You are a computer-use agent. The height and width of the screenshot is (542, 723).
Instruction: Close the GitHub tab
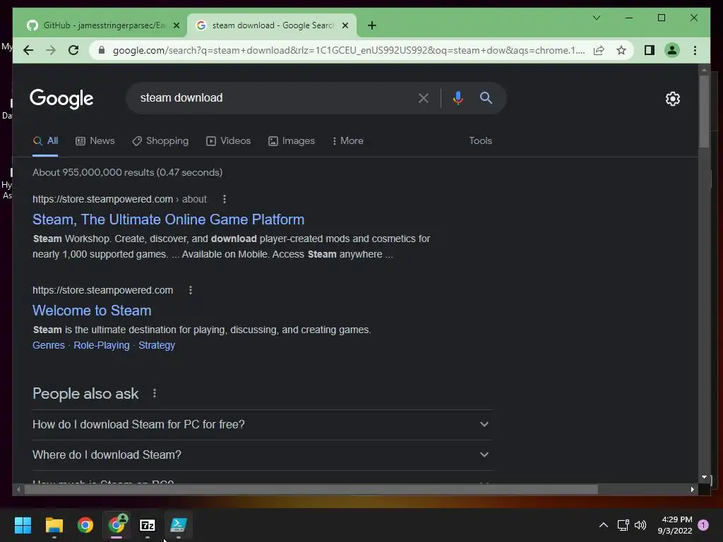point(176,25)
